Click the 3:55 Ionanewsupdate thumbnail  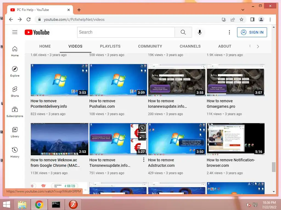pos(177,80)
